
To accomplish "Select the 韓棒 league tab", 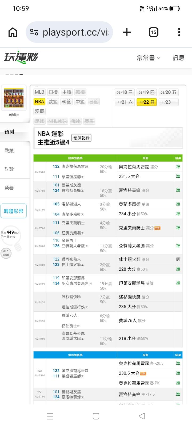I will [x=80, y=92].
